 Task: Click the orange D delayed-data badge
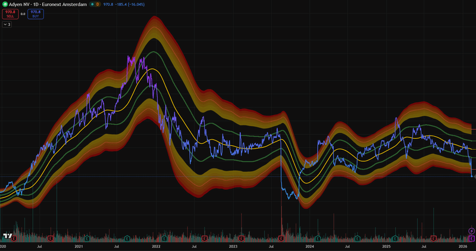point(98,4)
